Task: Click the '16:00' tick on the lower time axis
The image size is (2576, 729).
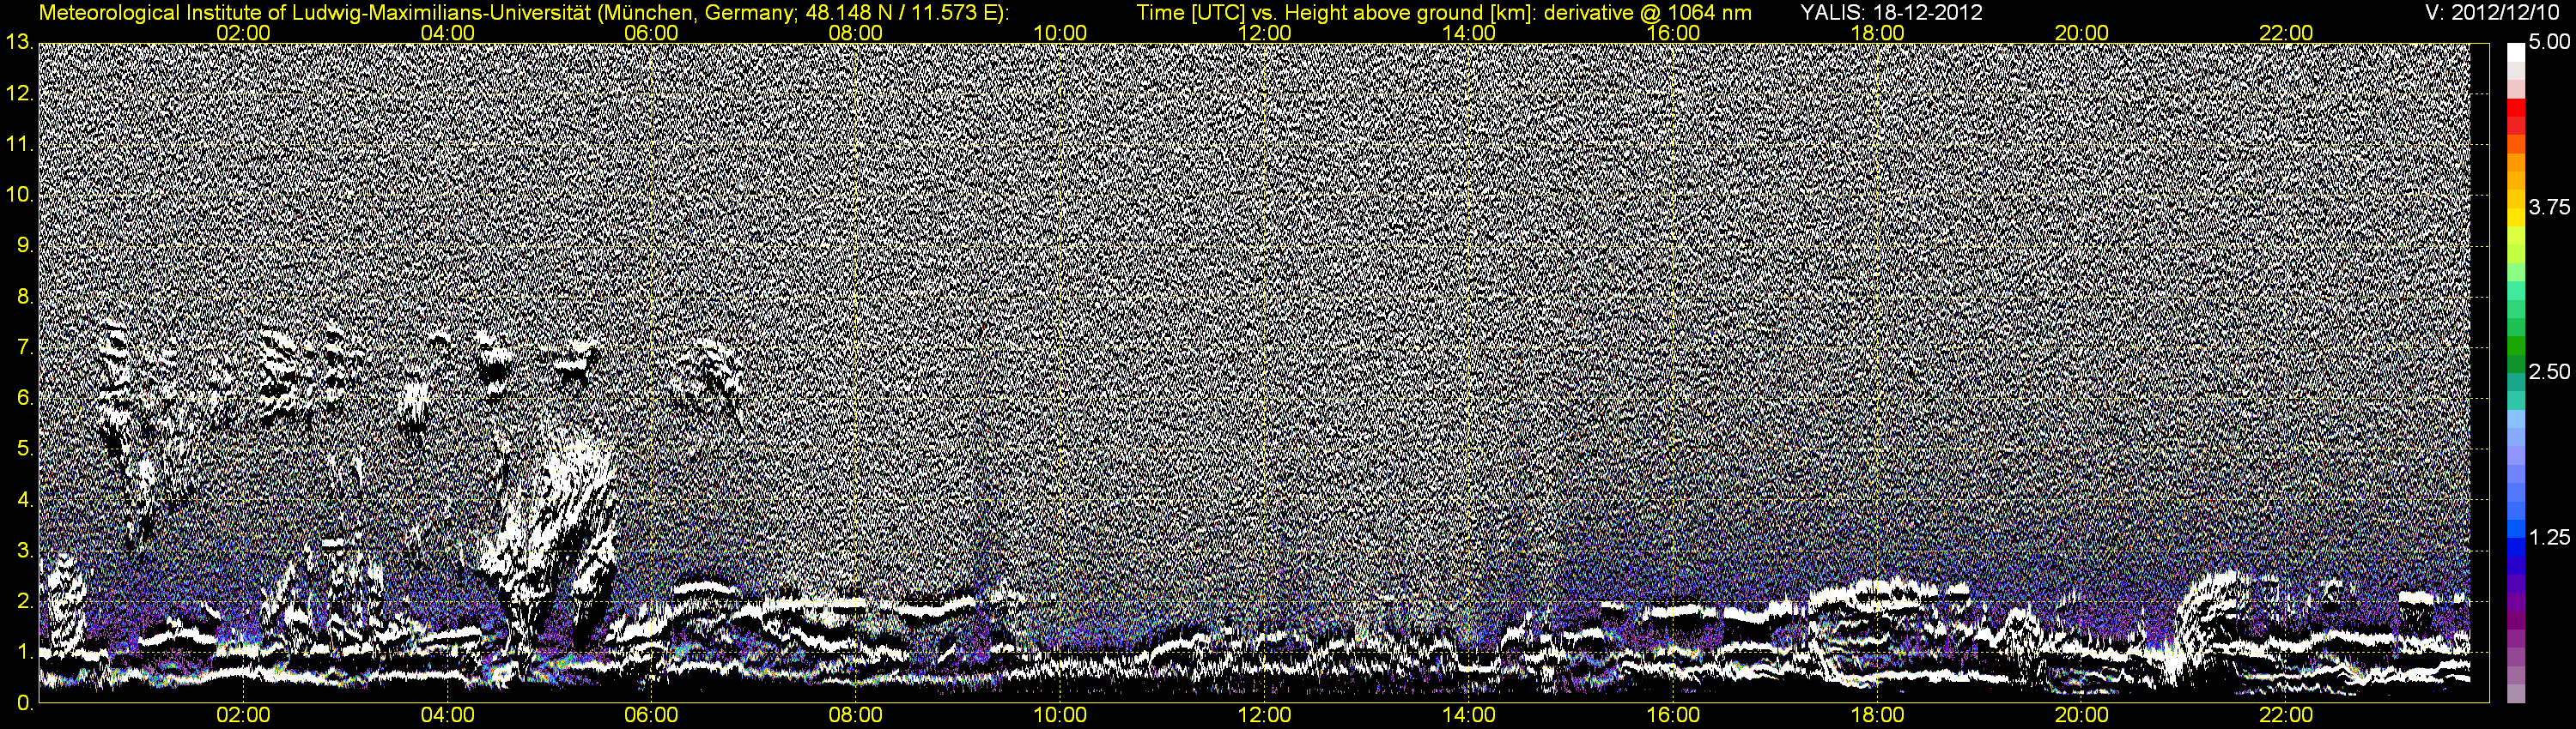Action: [1673, 716]
